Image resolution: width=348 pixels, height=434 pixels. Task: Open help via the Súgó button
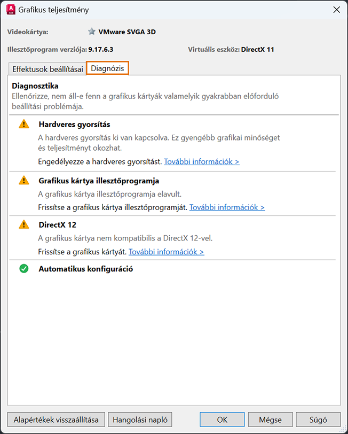coord(318,420)
